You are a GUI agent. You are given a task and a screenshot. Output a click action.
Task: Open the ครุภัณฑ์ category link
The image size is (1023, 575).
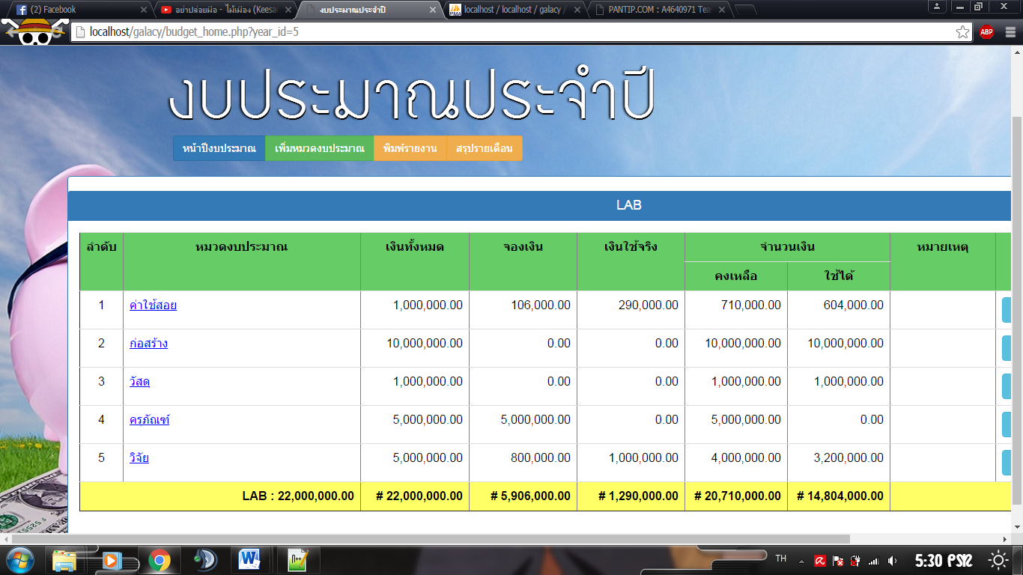tap(150, 420)
